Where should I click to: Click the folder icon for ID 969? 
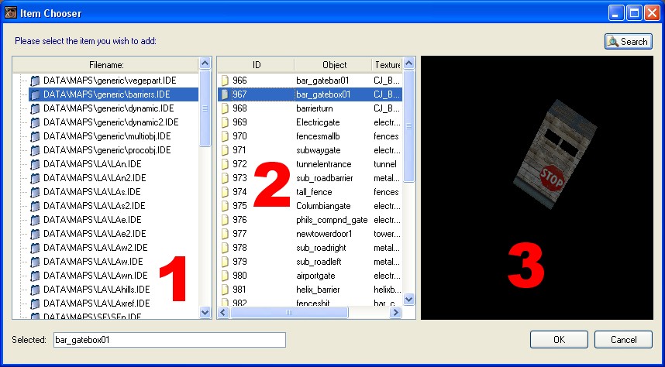pyautogui.click(x=225, y=122)
